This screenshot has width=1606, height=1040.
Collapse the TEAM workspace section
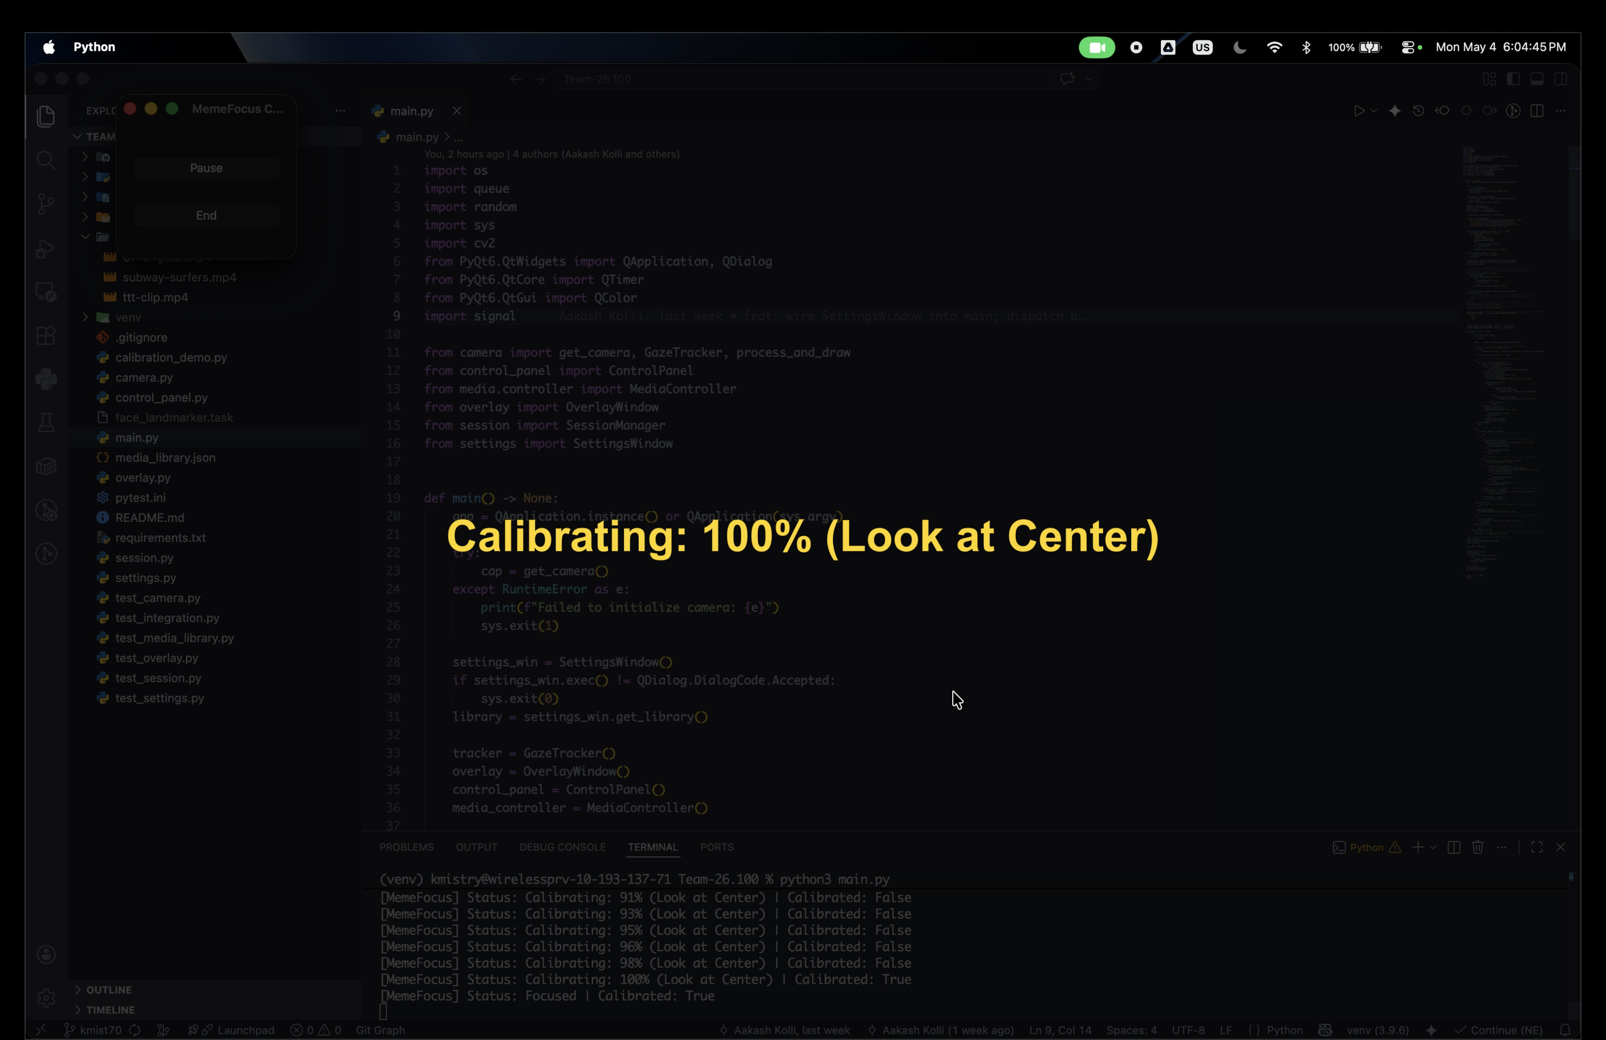pyautogui.click(x=77, y=136)
